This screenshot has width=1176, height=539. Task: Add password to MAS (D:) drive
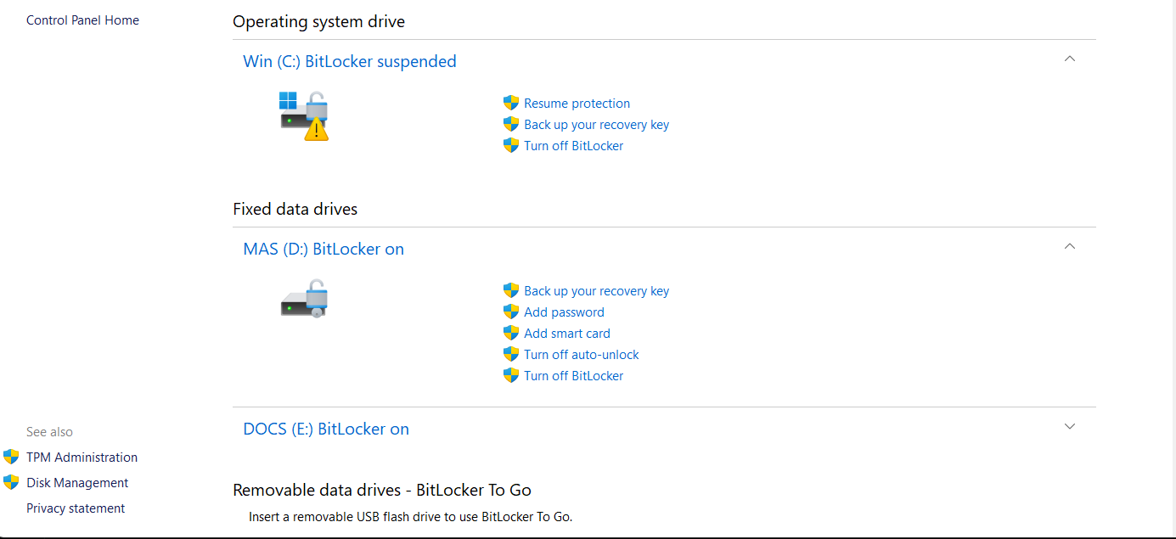click(x=564, y=312)
